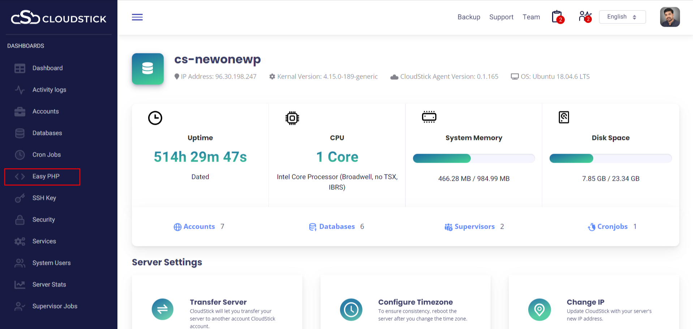Open SSH Key sidebar item
Viewport: 693px width, 329px height.
click(44, 198)
